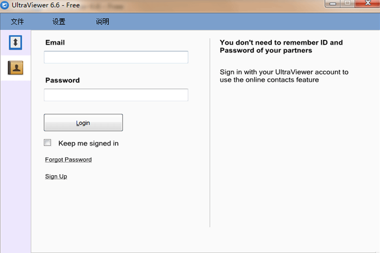Click the UltraViewer account sign-in description text

tap(284, 76)
